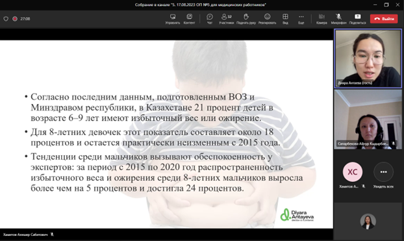Change layout using the Вид button
404x241 pixels.
pos(285,19)
